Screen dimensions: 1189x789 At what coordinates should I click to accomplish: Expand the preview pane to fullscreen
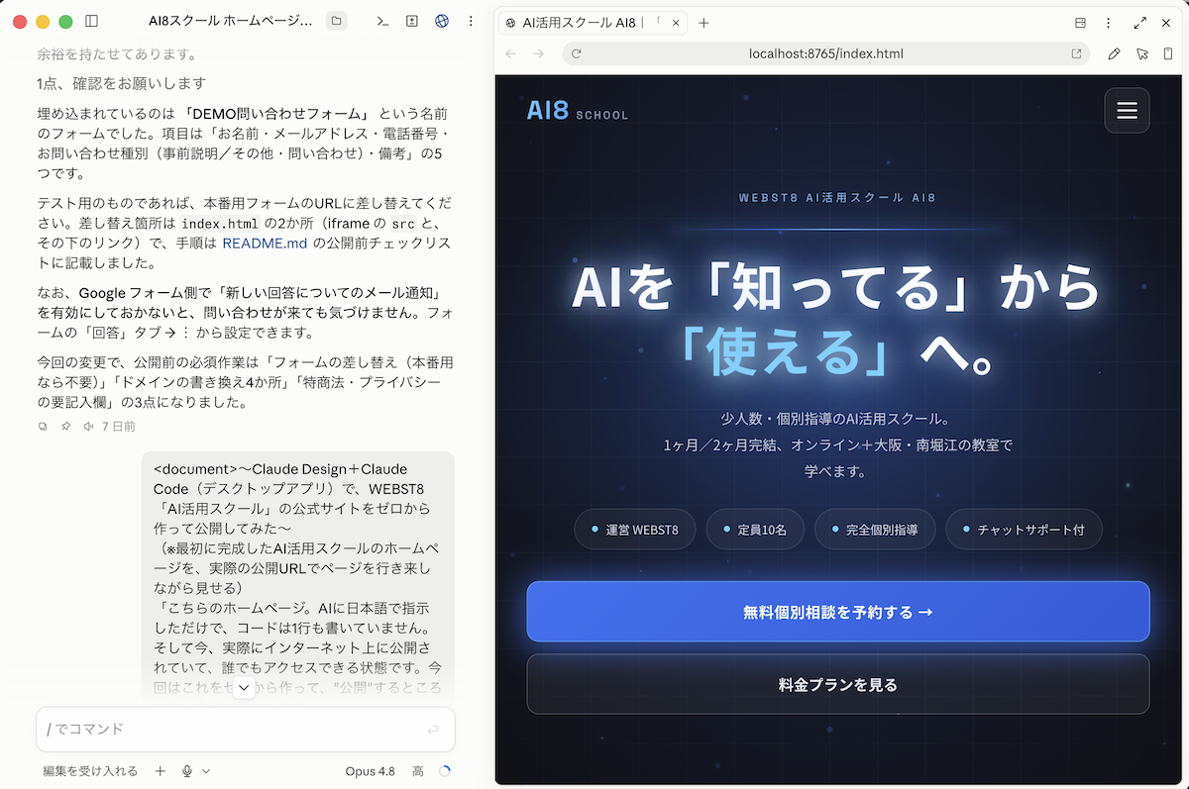pos(1140,23)
